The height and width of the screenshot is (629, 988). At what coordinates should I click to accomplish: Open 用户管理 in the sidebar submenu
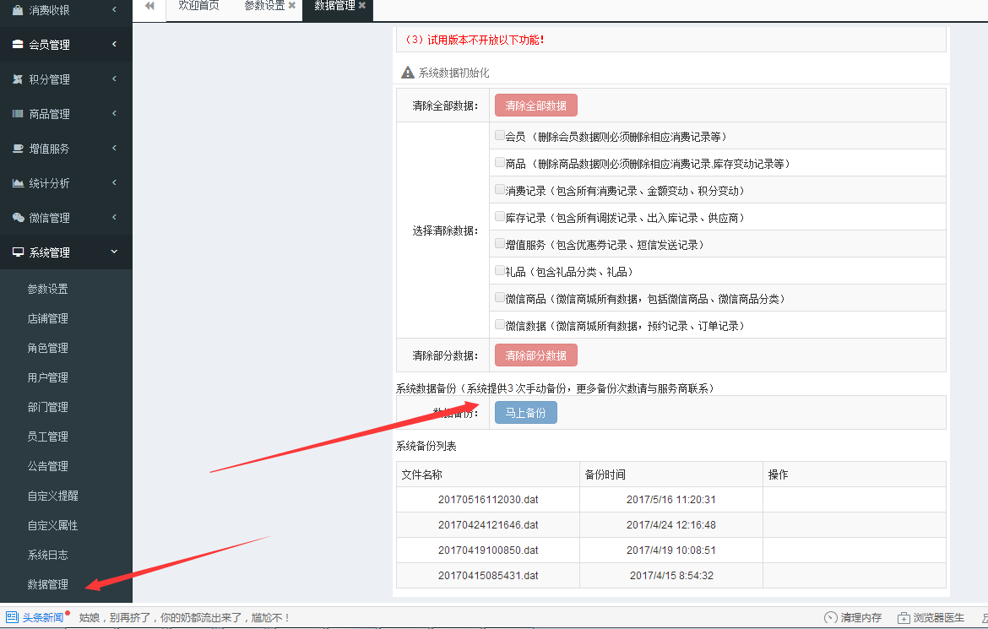[x=48, y=377]
